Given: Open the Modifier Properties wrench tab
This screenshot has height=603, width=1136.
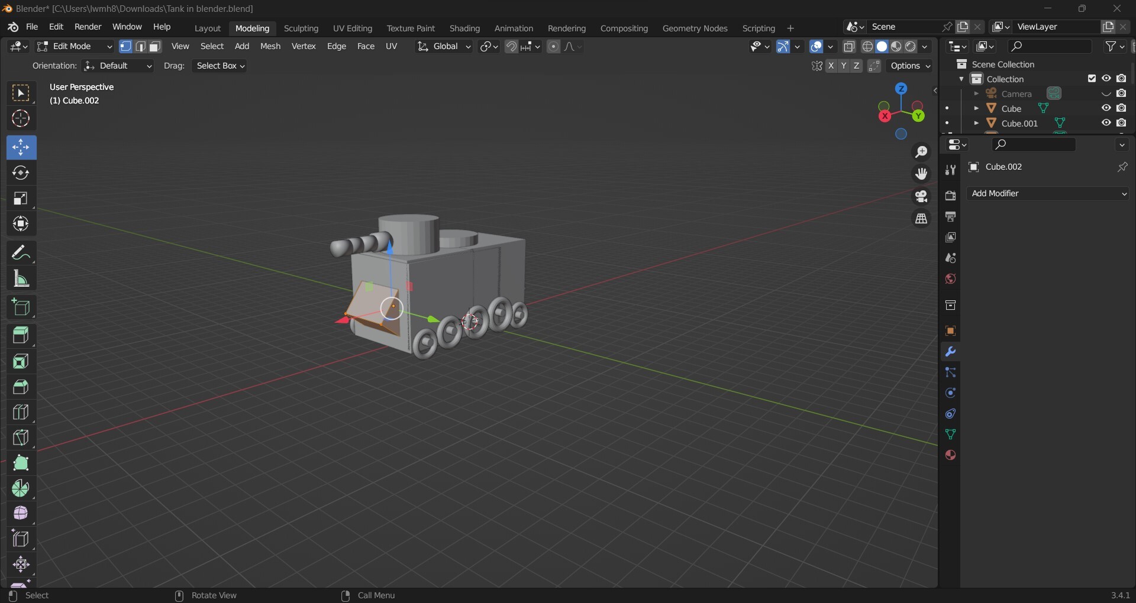Looking at the screenshot, I should click(951, 352).
